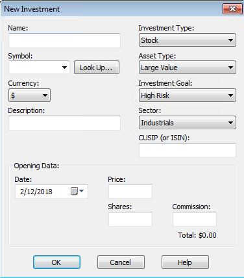Click the date text 2/12/2018
The image size is (244, 278).
coord(36,192)
